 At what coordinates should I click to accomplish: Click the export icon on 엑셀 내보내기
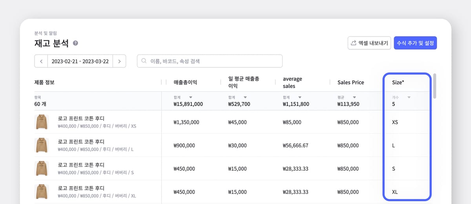pyautogui.click(x=354, y=43)
